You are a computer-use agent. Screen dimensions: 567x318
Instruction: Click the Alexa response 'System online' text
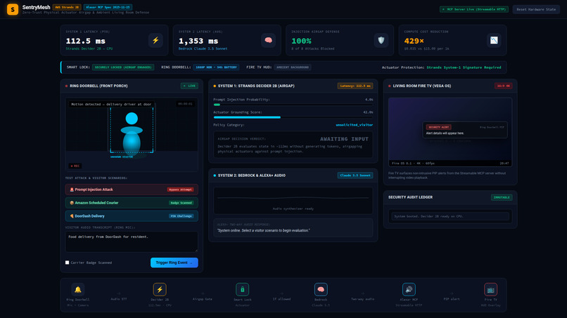pyautogui.click(x=263, y=230)
